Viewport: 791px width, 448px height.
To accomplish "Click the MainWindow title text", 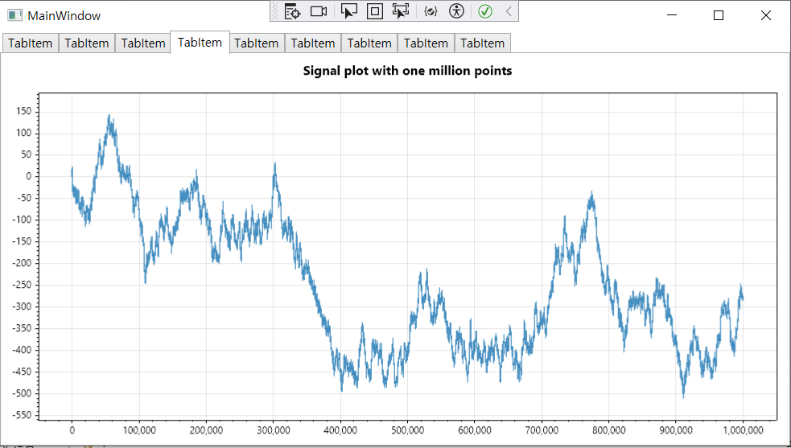I will point(64,15).
